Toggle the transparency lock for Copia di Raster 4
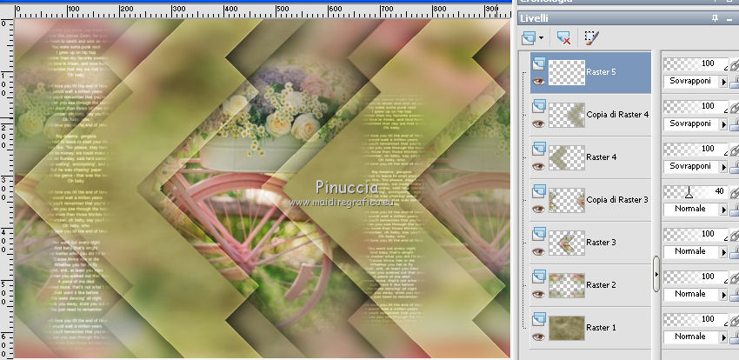This screenshot has width=739, height=360. pyautogui.click(x=735, y=126)
